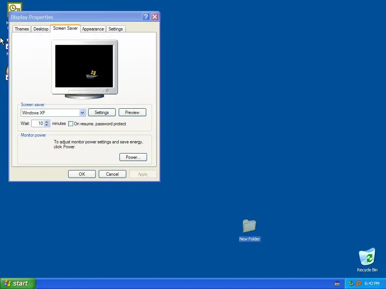
Task: Close the Display Properties dialog
Action: [x=155, y=17]
